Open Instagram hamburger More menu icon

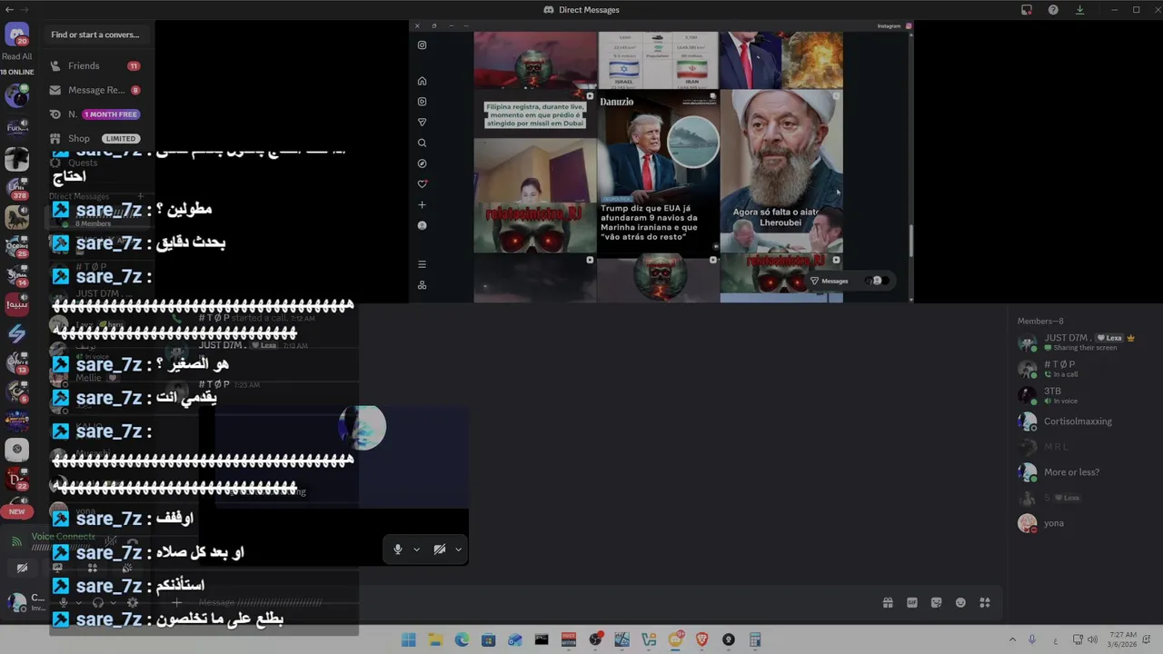click(422, 264)
